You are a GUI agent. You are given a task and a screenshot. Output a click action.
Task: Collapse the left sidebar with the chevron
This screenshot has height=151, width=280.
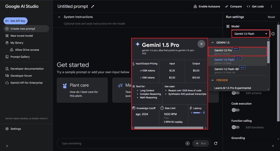pos(7,146)
